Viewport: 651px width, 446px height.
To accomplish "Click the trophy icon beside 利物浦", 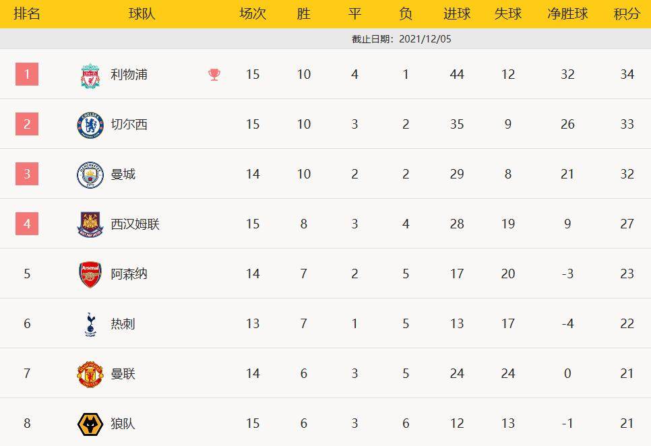I will click(214, 75).
